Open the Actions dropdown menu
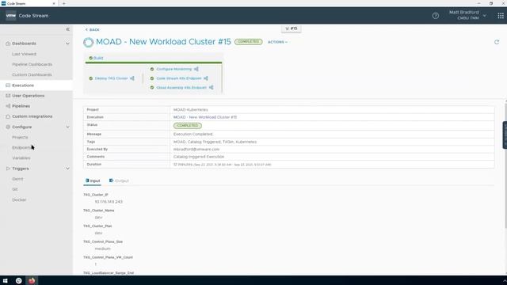Screen dimensions: 507x285 [x=277, y=42]
